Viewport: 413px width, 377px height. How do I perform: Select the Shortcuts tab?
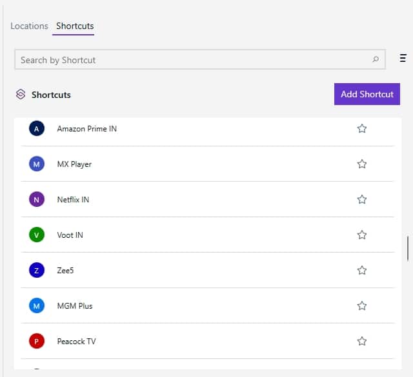coord(75,26)
